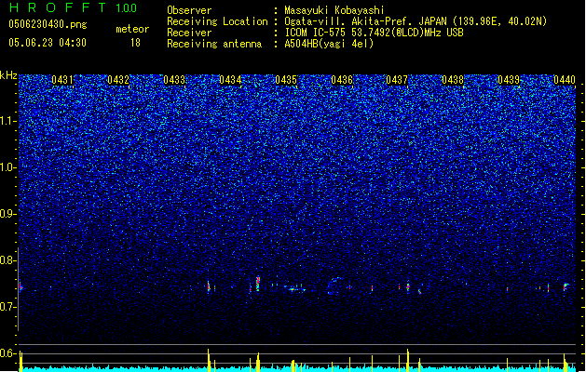
Task: Click the 0433 time marker
Action: pos(174,80)
